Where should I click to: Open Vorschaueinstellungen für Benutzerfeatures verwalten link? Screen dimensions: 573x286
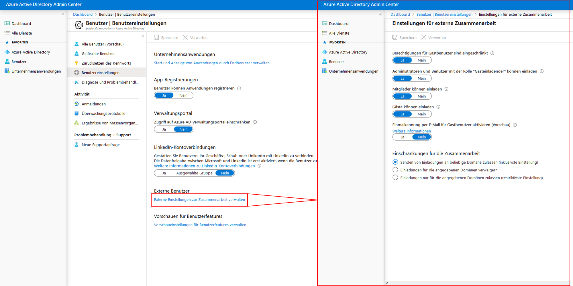pyautogui.click(x=200, y=225)
